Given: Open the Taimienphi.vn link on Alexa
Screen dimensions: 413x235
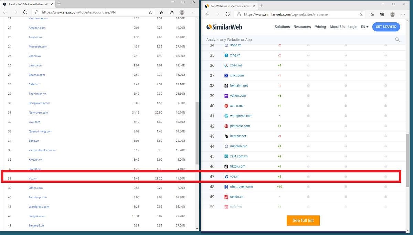Looking at the screenshot, I should 38,197.
